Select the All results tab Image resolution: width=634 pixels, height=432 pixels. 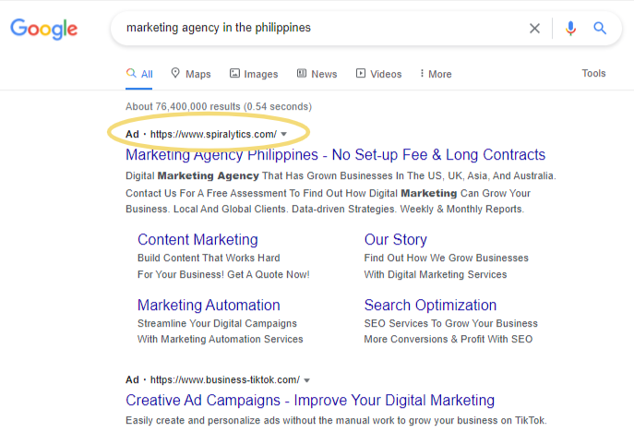[139, 74]
